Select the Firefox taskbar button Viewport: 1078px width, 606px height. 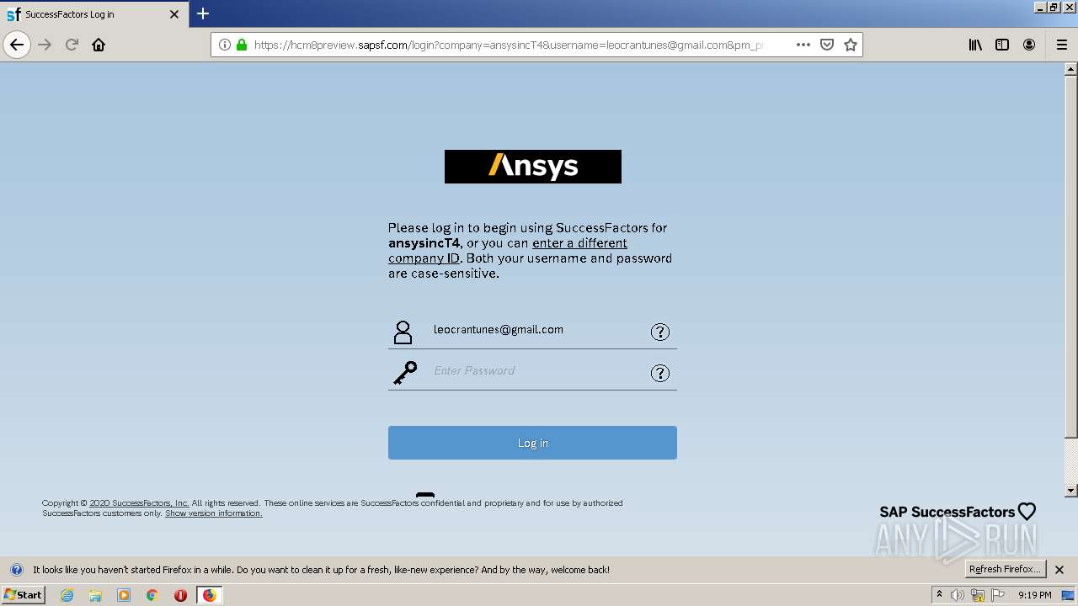coord(209,595)
